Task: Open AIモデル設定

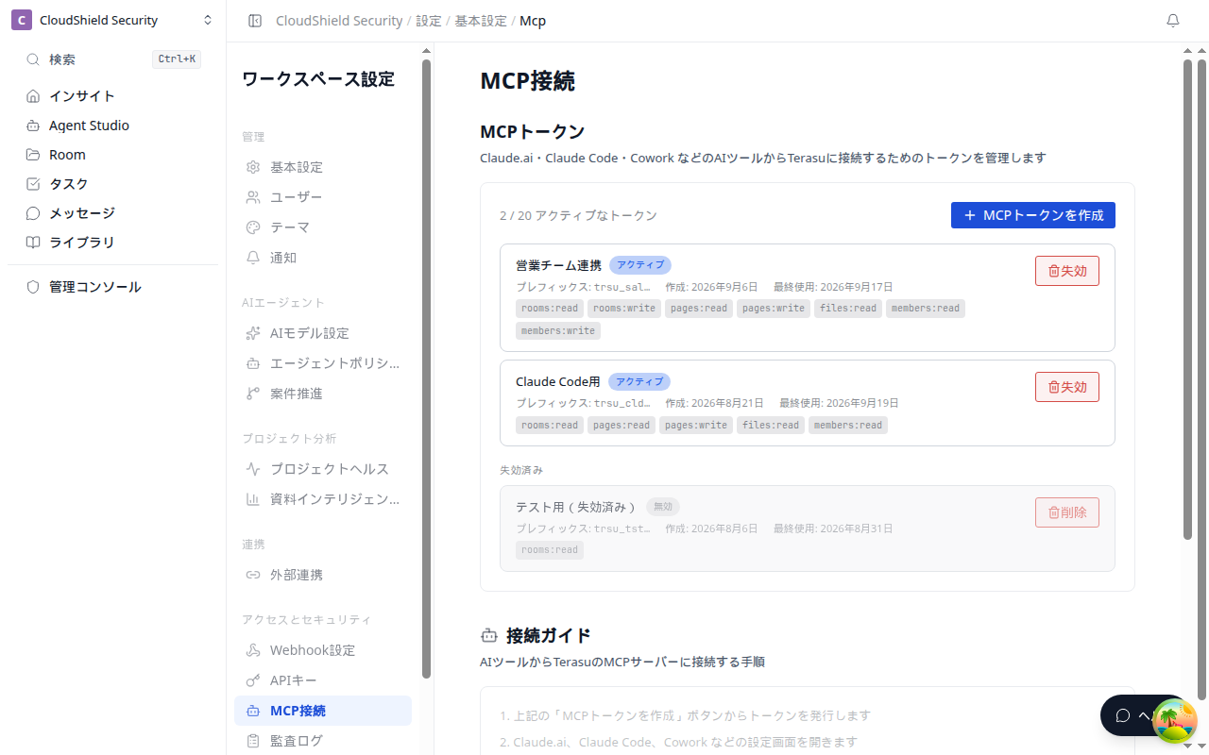Action: click(x=323, y=333)
